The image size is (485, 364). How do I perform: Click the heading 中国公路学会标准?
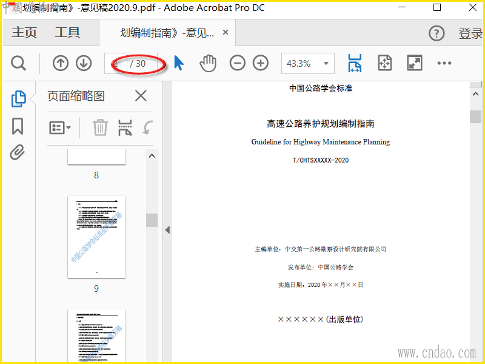(321, 88)
